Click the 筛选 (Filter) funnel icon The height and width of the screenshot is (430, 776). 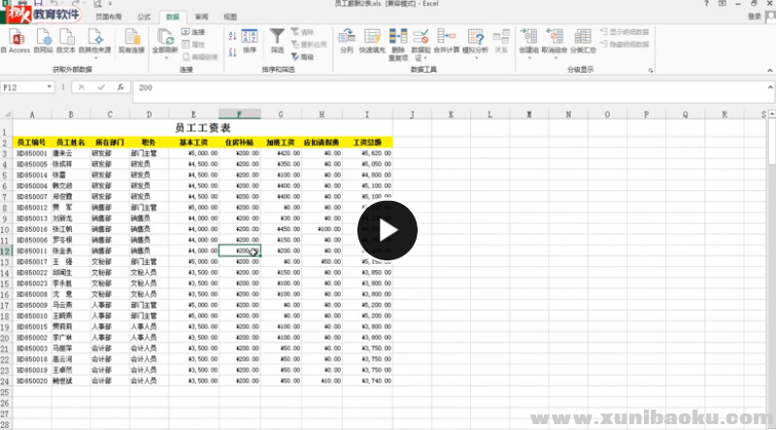[x=277, y=36]
